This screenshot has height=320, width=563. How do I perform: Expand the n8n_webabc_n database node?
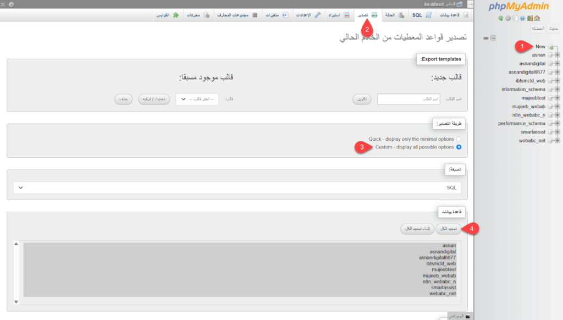point(558,115)
